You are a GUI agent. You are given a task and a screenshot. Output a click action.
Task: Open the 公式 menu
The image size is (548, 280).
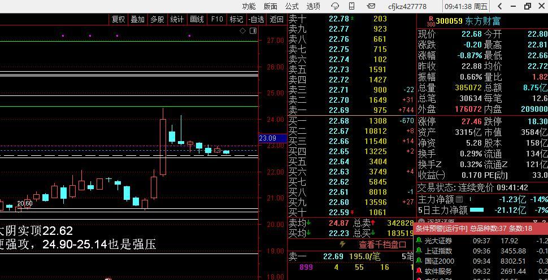292,6
